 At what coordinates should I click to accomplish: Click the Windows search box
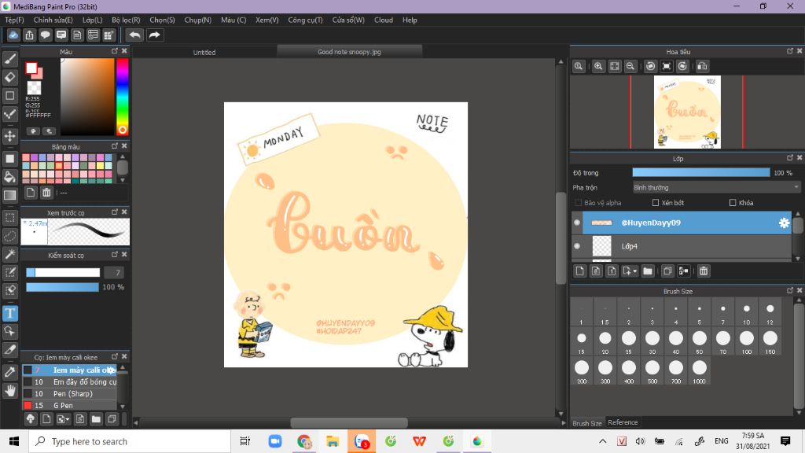(130, 441)
